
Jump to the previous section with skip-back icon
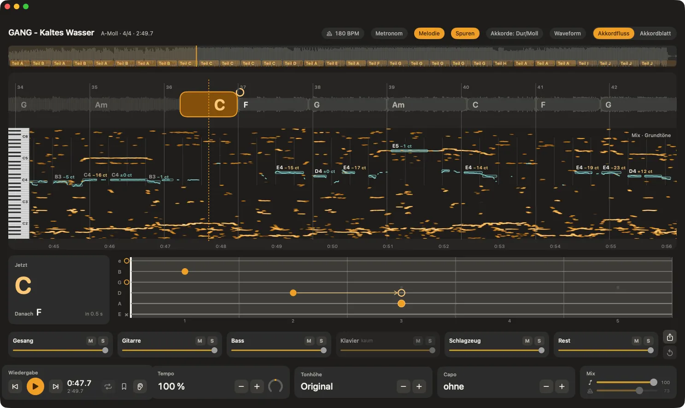[x=15, y=386]
